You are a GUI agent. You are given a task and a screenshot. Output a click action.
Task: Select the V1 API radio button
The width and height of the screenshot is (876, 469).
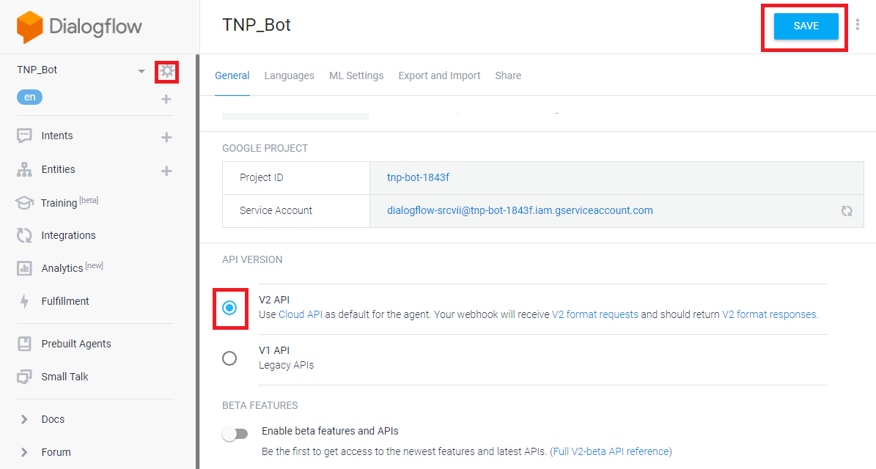click(229, 358)
